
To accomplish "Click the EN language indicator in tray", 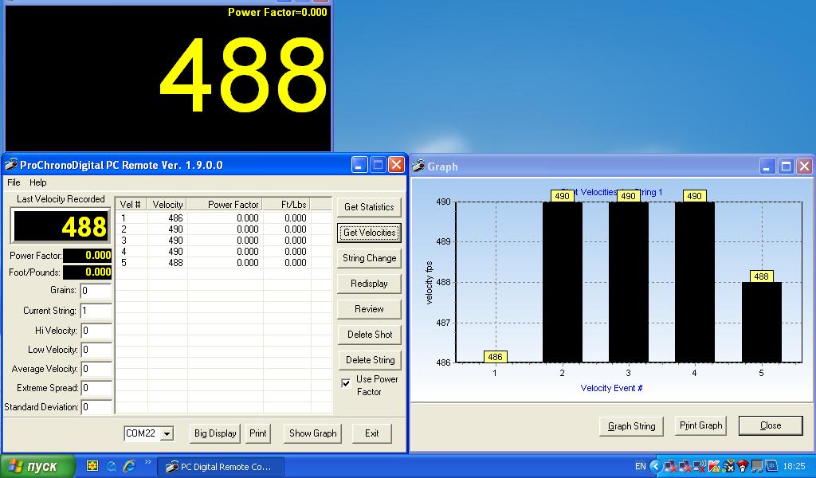I will 640,466.
